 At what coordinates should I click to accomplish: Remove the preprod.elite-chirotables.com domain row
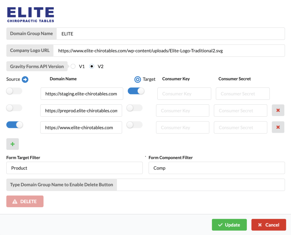(278, 110)
